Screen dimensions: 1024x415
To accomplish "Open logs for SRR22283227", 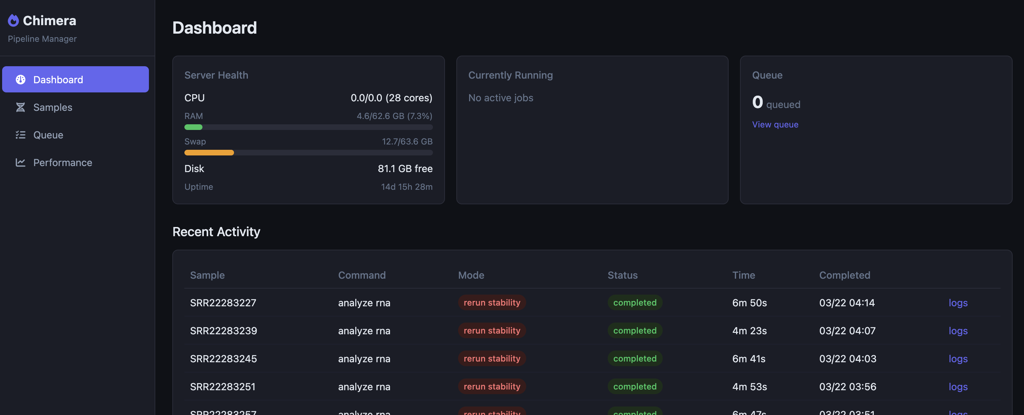I will click(958, 303).
